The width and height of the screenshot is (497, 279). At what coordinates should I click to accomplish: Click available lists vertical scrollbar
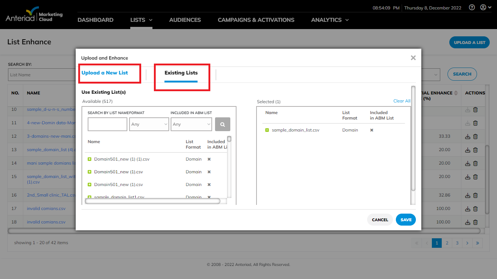(229, 139)
